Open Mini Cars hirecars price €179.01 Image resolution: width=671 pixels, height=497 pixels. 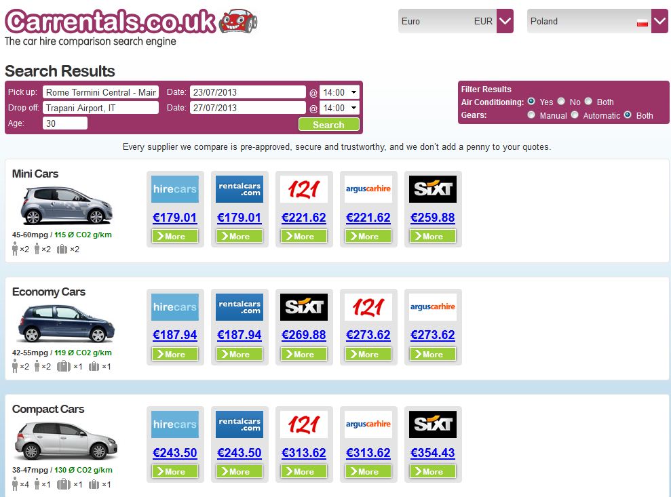pyautogui.click(x=174, y=217)
